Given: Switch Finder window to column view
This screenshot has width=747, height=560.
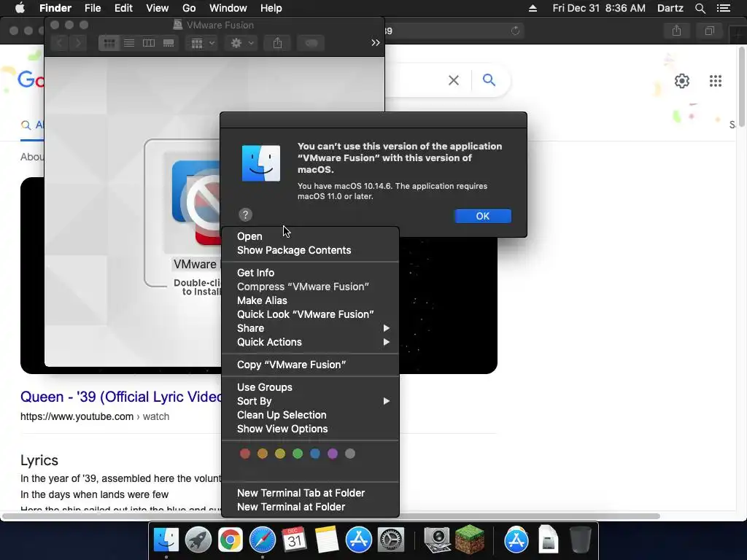Looking at the screenshot, I should tap(149, 43).
